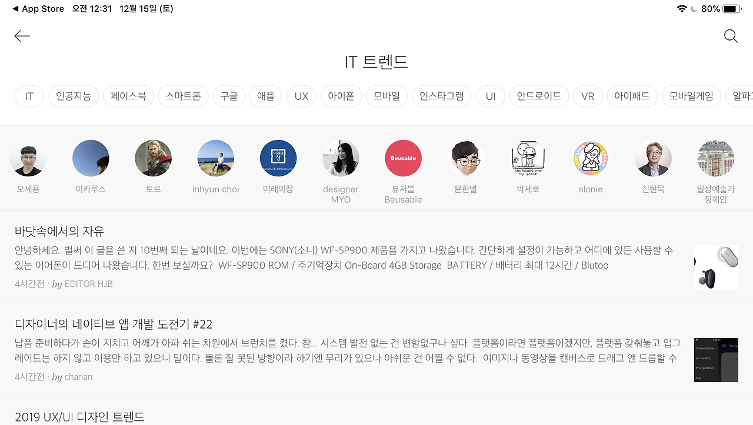
Task: Open 문한별 author profile avatar
Action: pyautogui.click(x=465, y=158)
